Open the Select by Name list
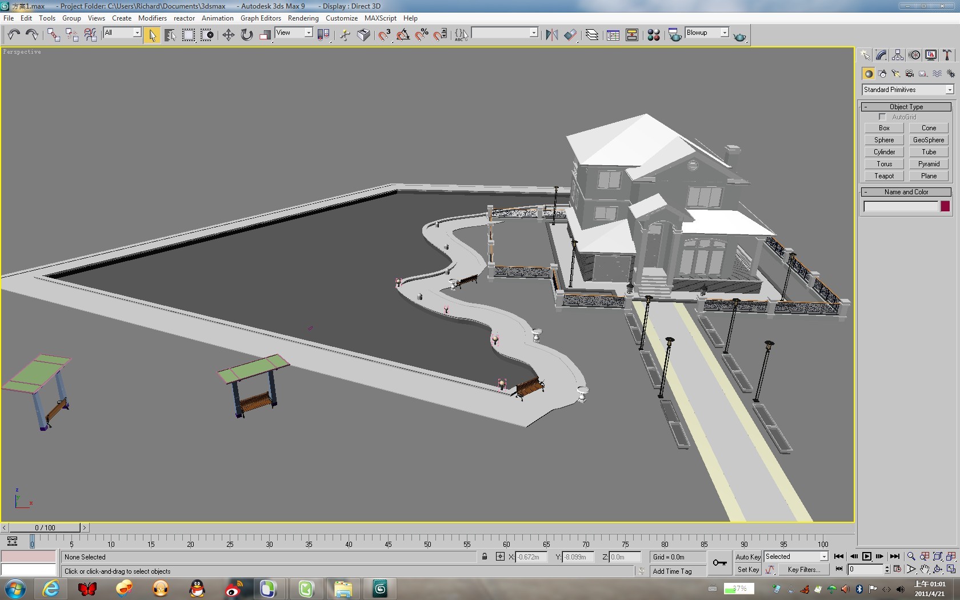The height and width of the screenshot is (600, 960). point(170,35)
